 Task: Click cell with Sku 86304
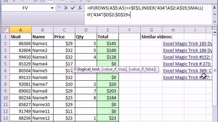pyautogui.click(x=20, y=44)
